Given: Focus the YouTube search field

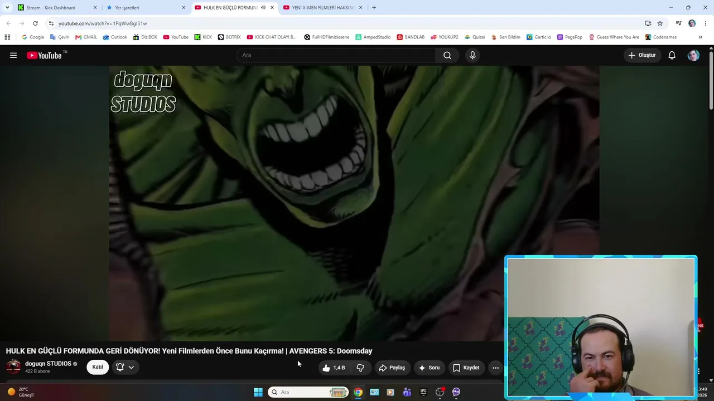Looking at the screenshot, I should coord(336,55).
